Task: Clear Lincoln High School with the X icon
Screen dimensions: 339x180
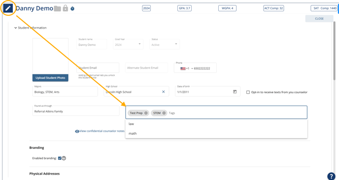Action: click(164, 92)
